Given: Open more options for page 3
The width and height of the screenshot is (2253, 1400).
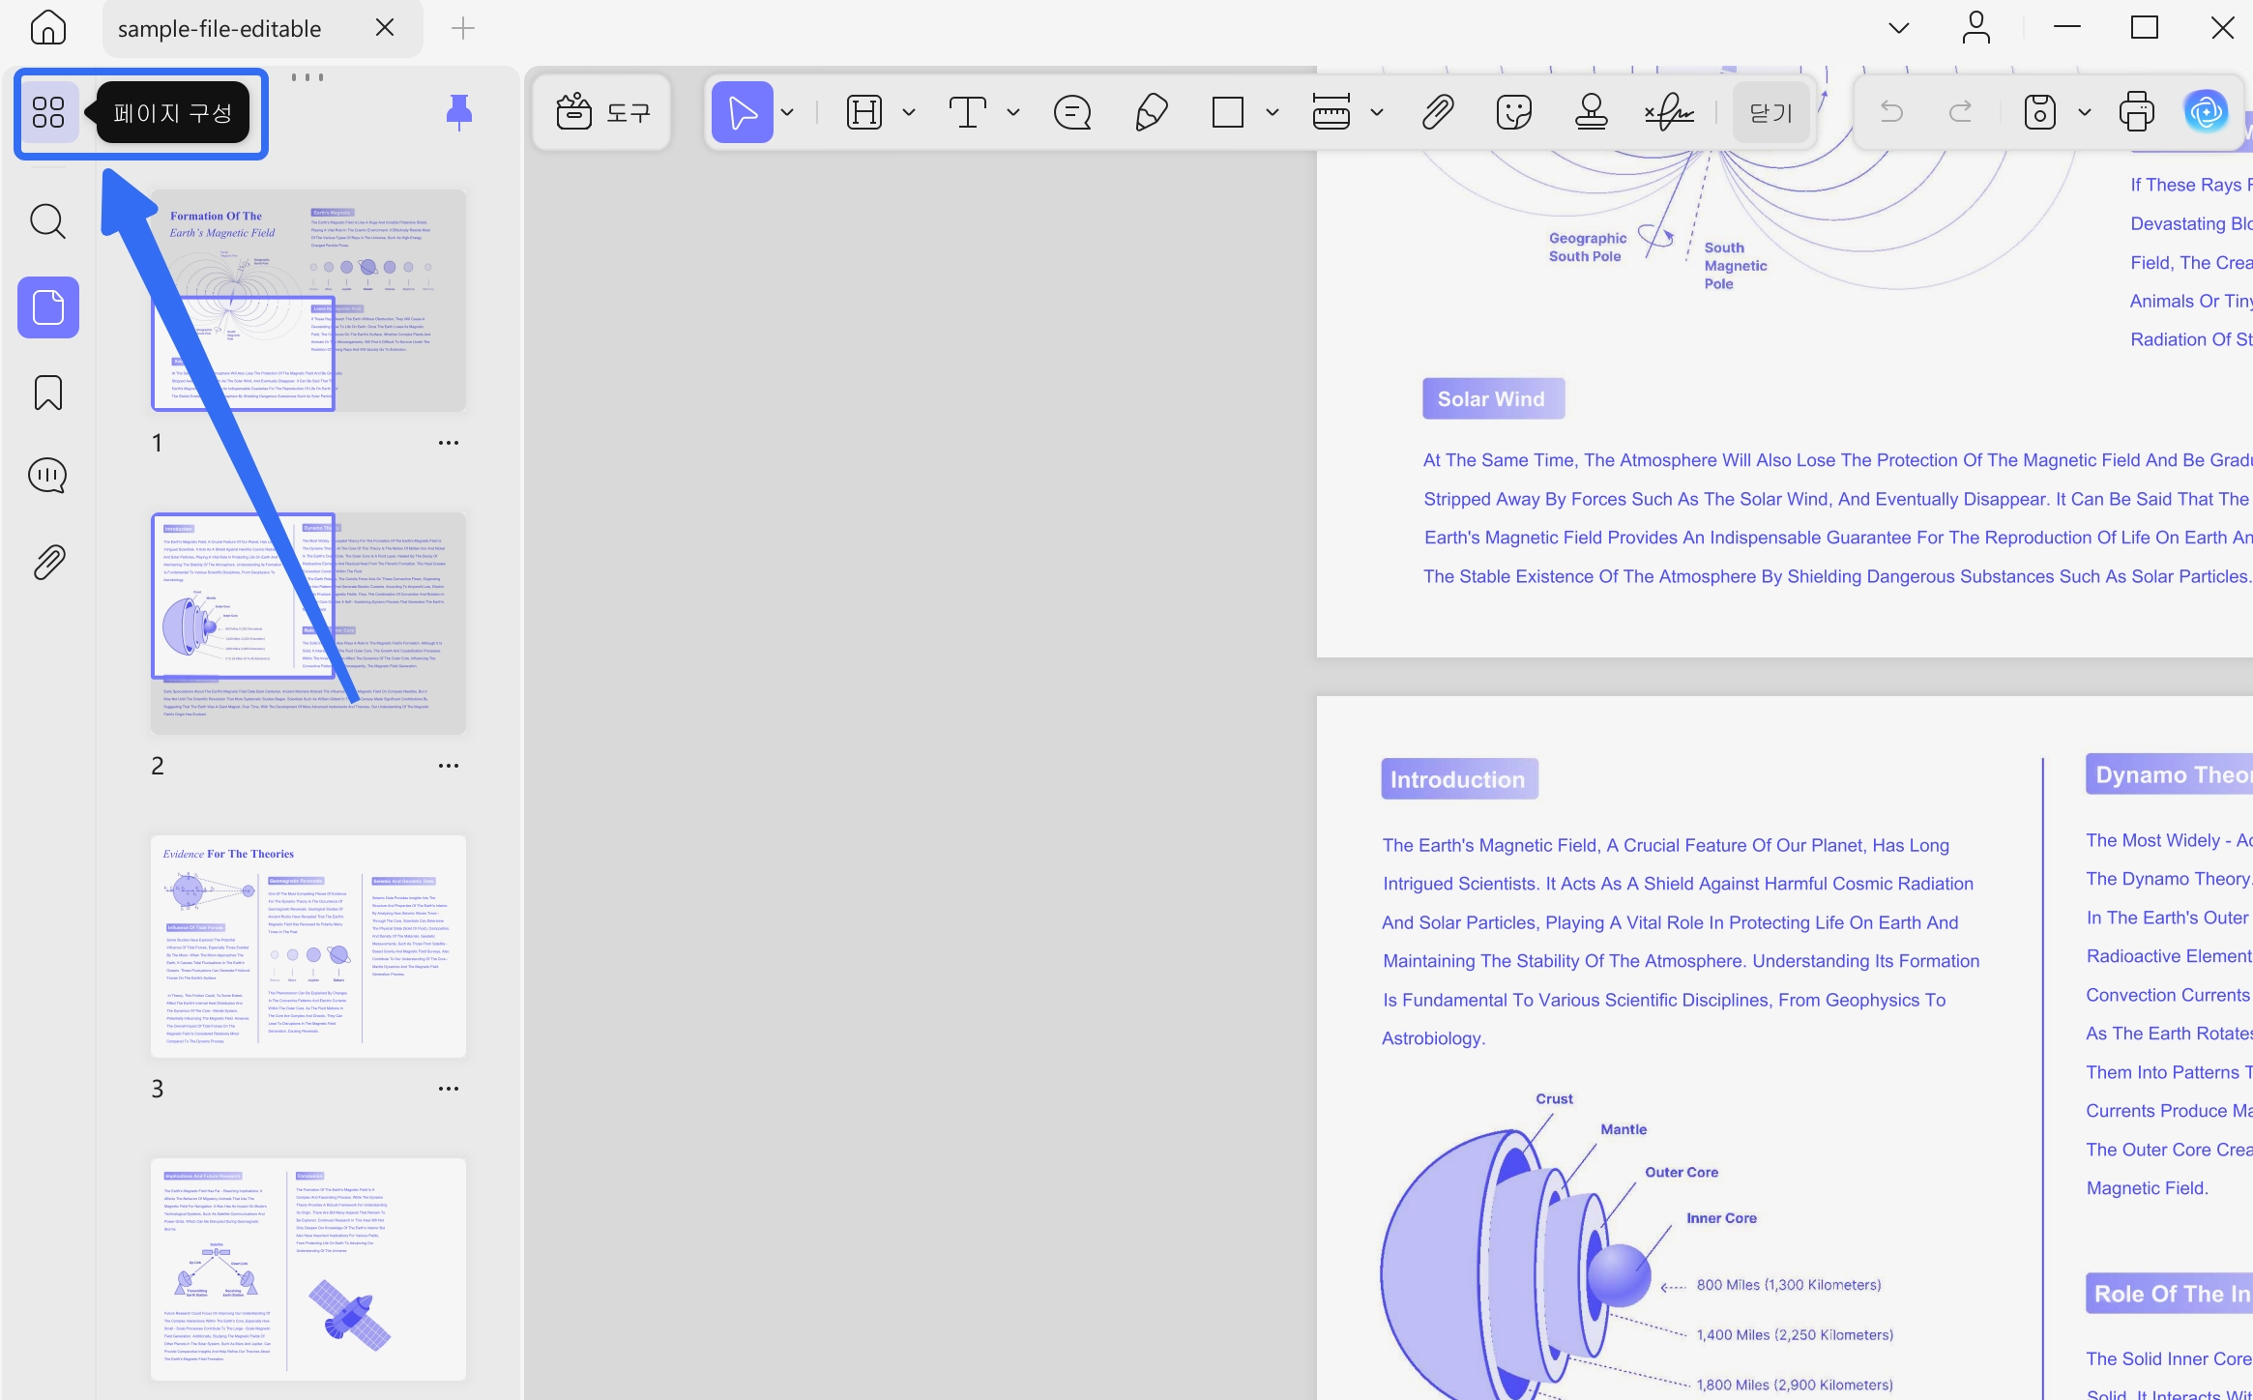Looking at the screenshot, I should (x=449, y=1089).
